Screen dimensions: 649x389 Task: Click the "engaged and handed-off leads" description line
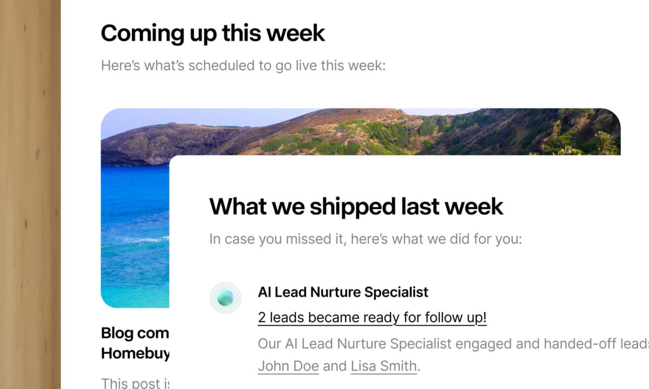click(452, 344)
